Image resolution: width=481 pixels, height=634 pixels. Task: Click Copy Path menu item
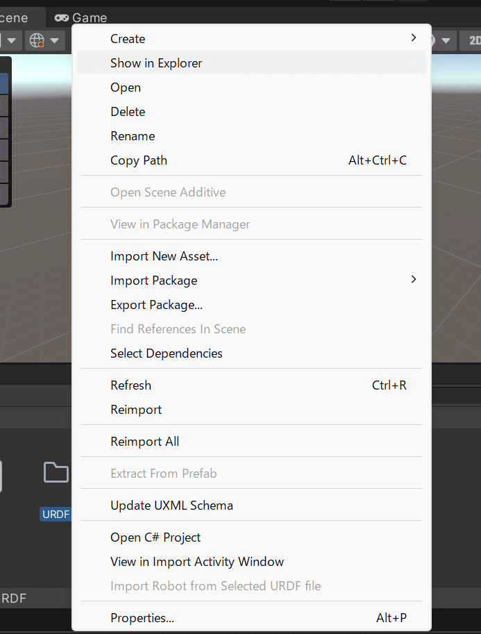click(x=251, y=160)
